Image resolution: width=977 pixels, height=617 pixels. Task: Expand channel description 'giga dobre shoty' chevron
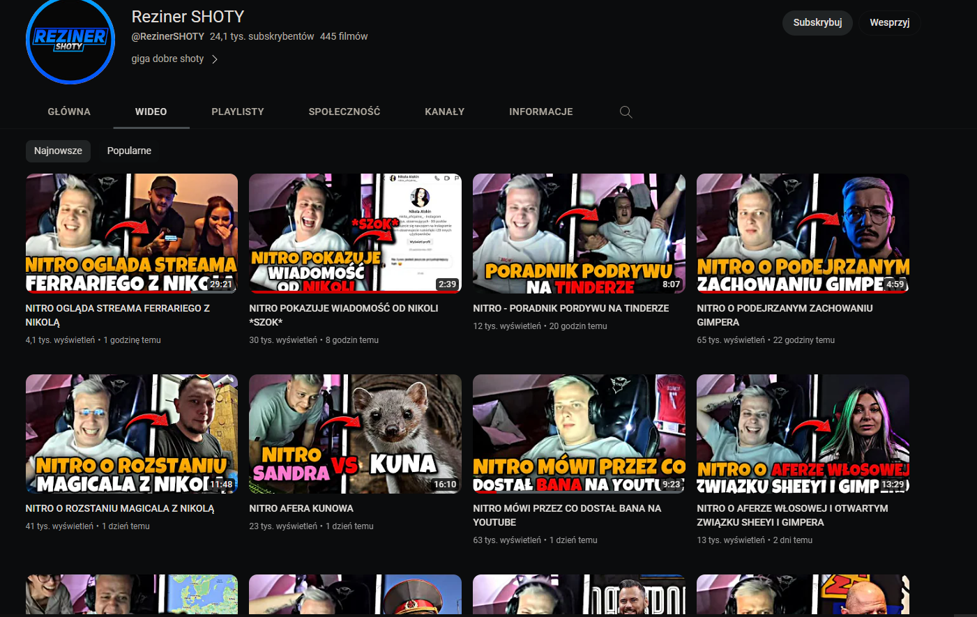pos(215,59)
